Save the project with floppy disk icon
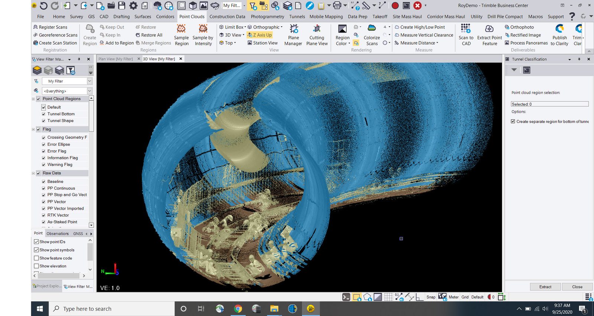Image resolution: width=594 pixels, height=316 pixels. [x=122, y=6]
